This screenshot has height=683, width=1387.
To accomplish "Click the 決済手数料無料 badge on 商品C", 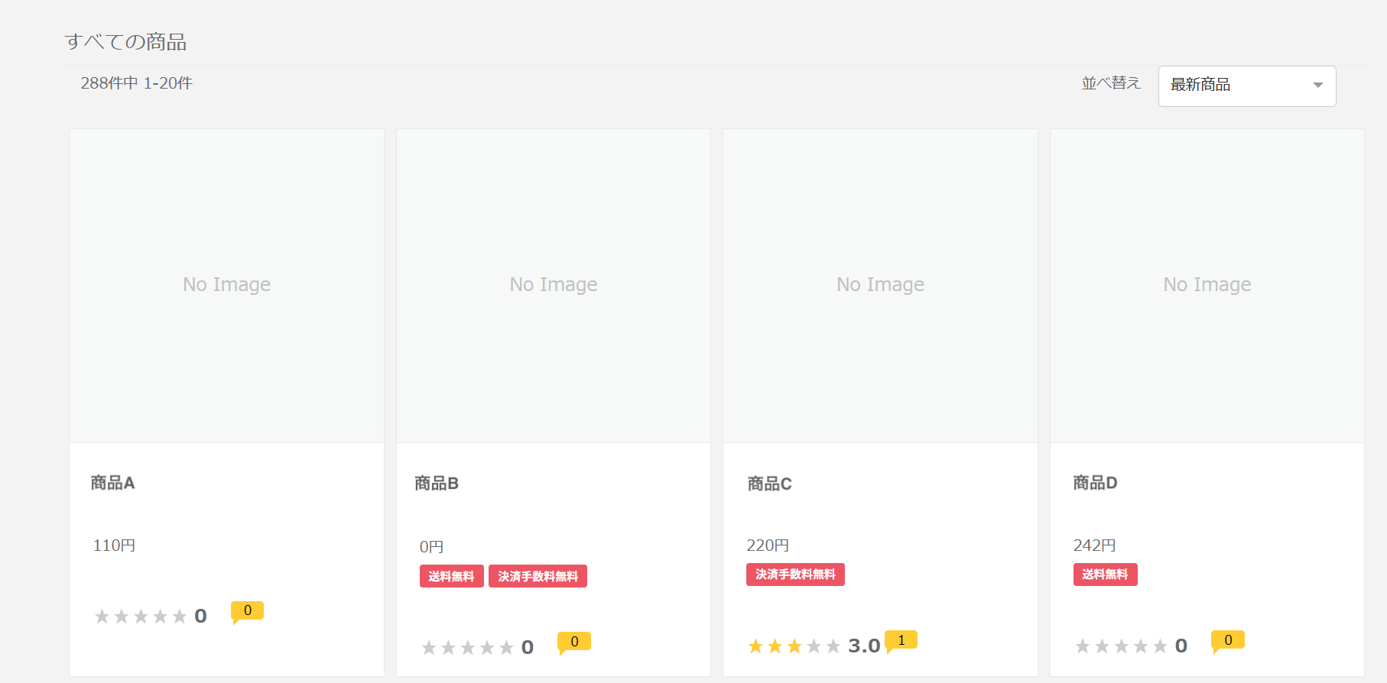I will pyautogui.click(x=795, y=575).
